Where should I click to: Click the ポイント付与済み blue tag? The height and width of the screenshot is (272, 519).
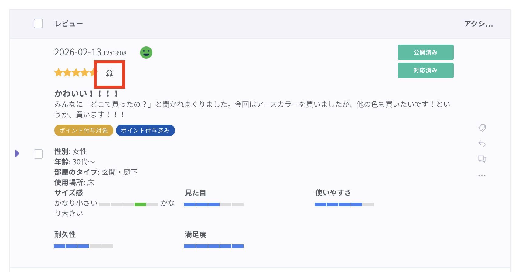click(x=145, y=131)
